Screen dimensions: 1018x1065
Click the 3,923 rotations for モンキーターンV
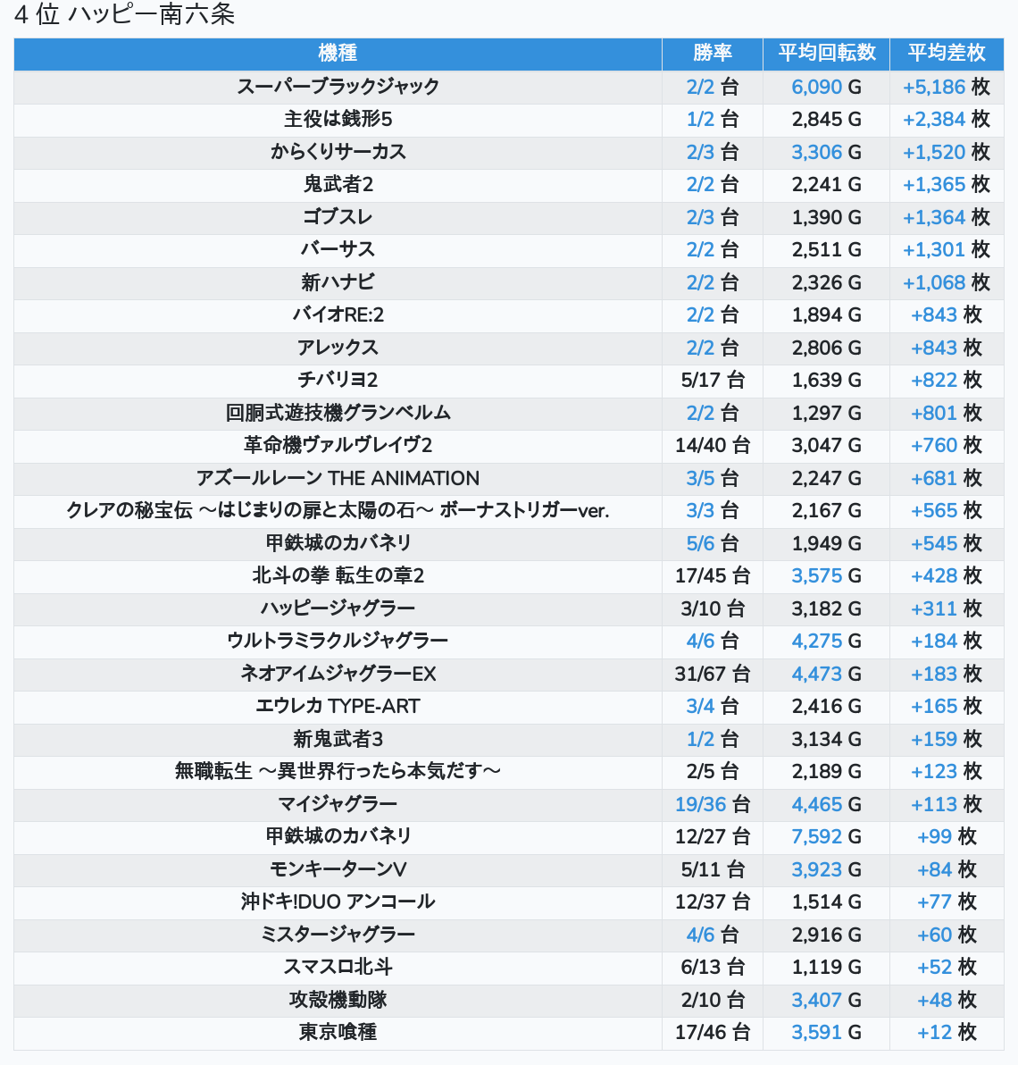816,869
